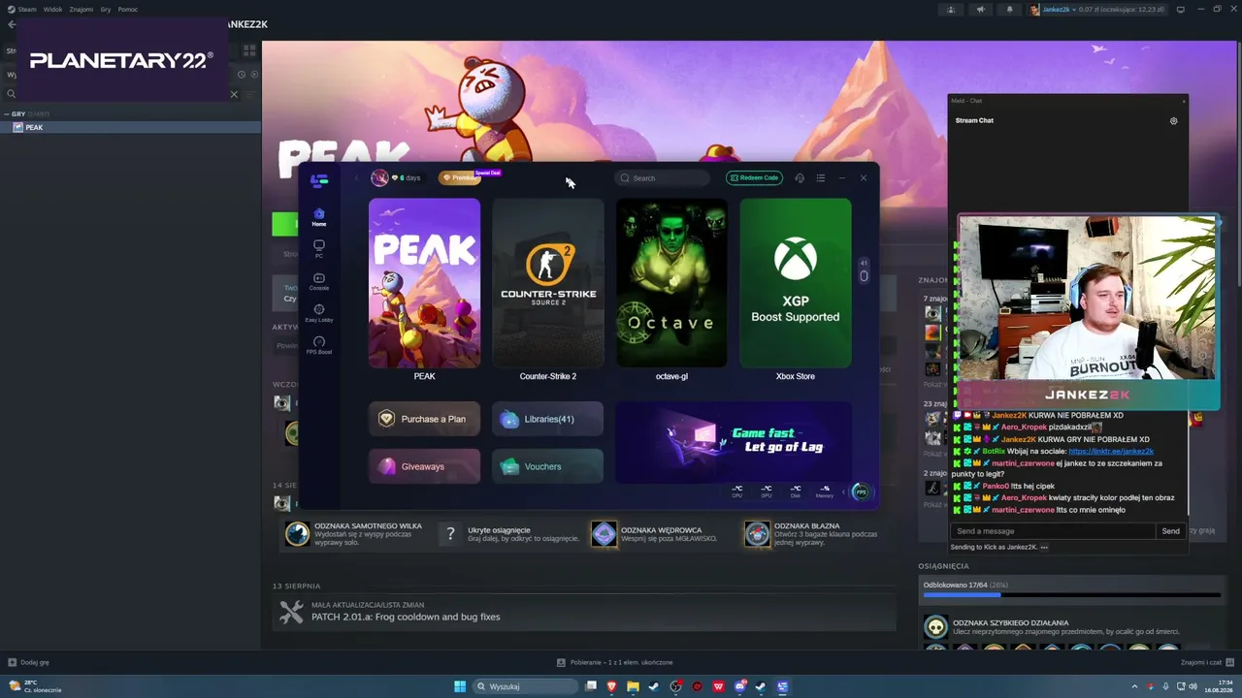Click the Premium special deal button
This screenshot has width=1242, height=698.
pyautogui.click(x=460, y=178)
